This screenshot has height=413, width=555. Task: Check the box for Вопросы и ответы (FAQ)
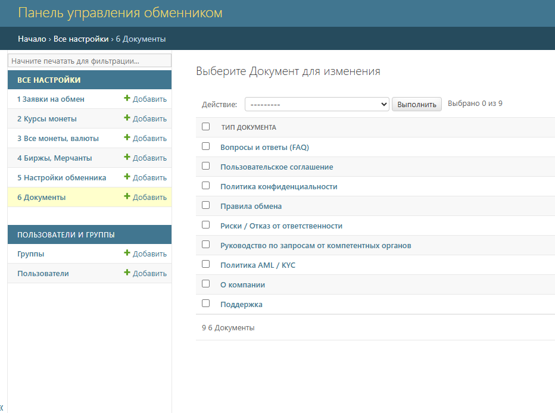[x=206, y=146]
